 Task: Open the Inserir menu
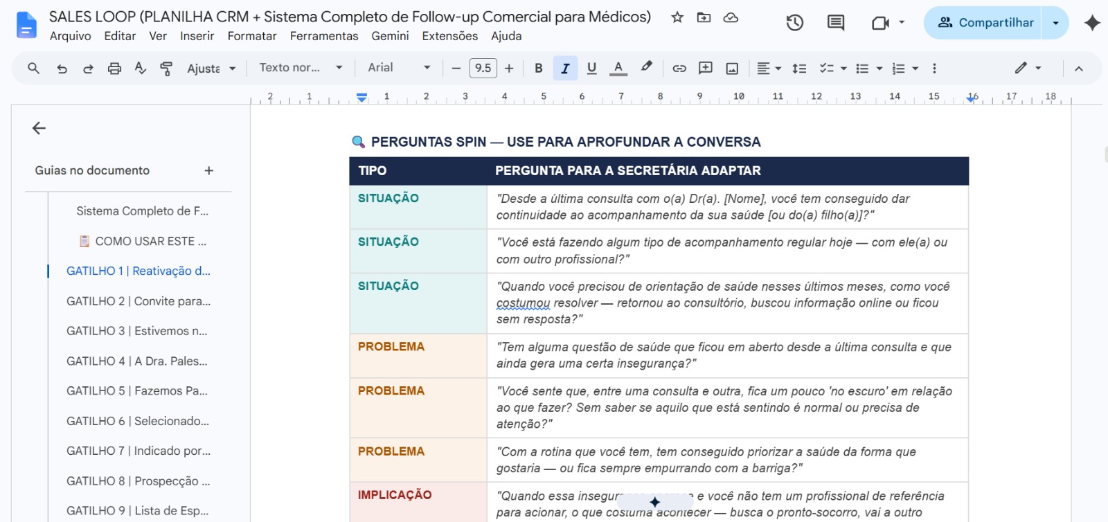coord(197,36)
